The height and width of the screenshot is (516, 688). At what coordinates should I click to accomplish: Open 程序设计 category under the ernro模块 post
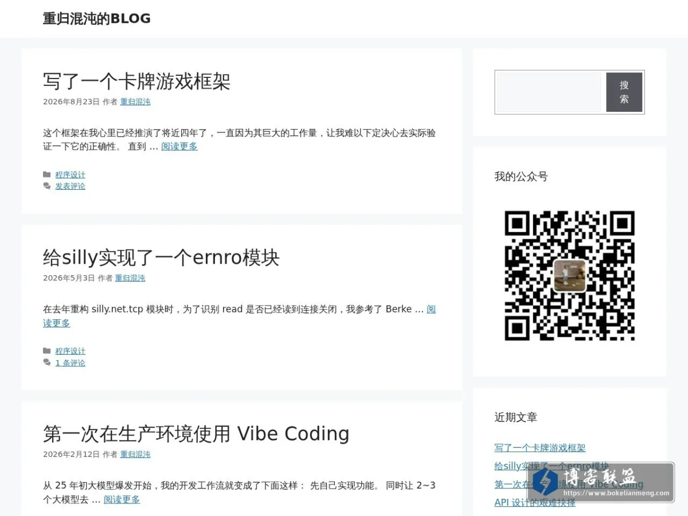(70, 351)
